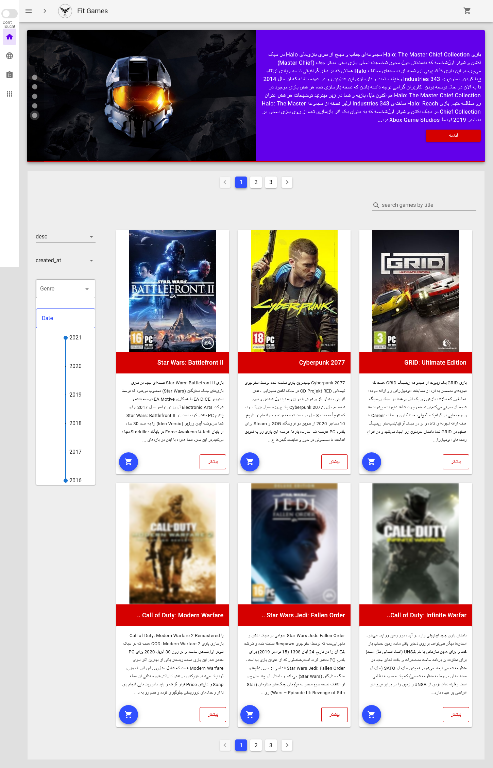Viewport: 493px width, 768px height.
Task: Open Cyberpunk 2077 cover image
Action: (294, 291)
